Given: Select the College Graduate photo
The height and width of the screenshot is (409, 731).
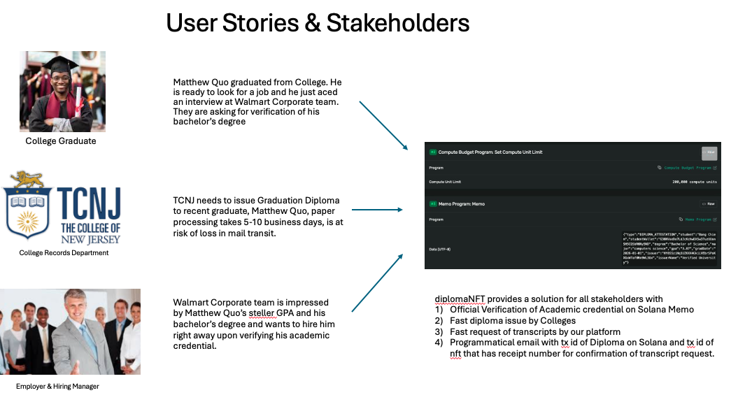Looking at the screenshot, I should coord(62,92).
